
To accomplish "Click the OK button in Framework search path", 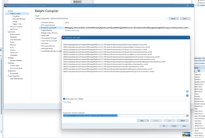I will [x=164, y=126].
